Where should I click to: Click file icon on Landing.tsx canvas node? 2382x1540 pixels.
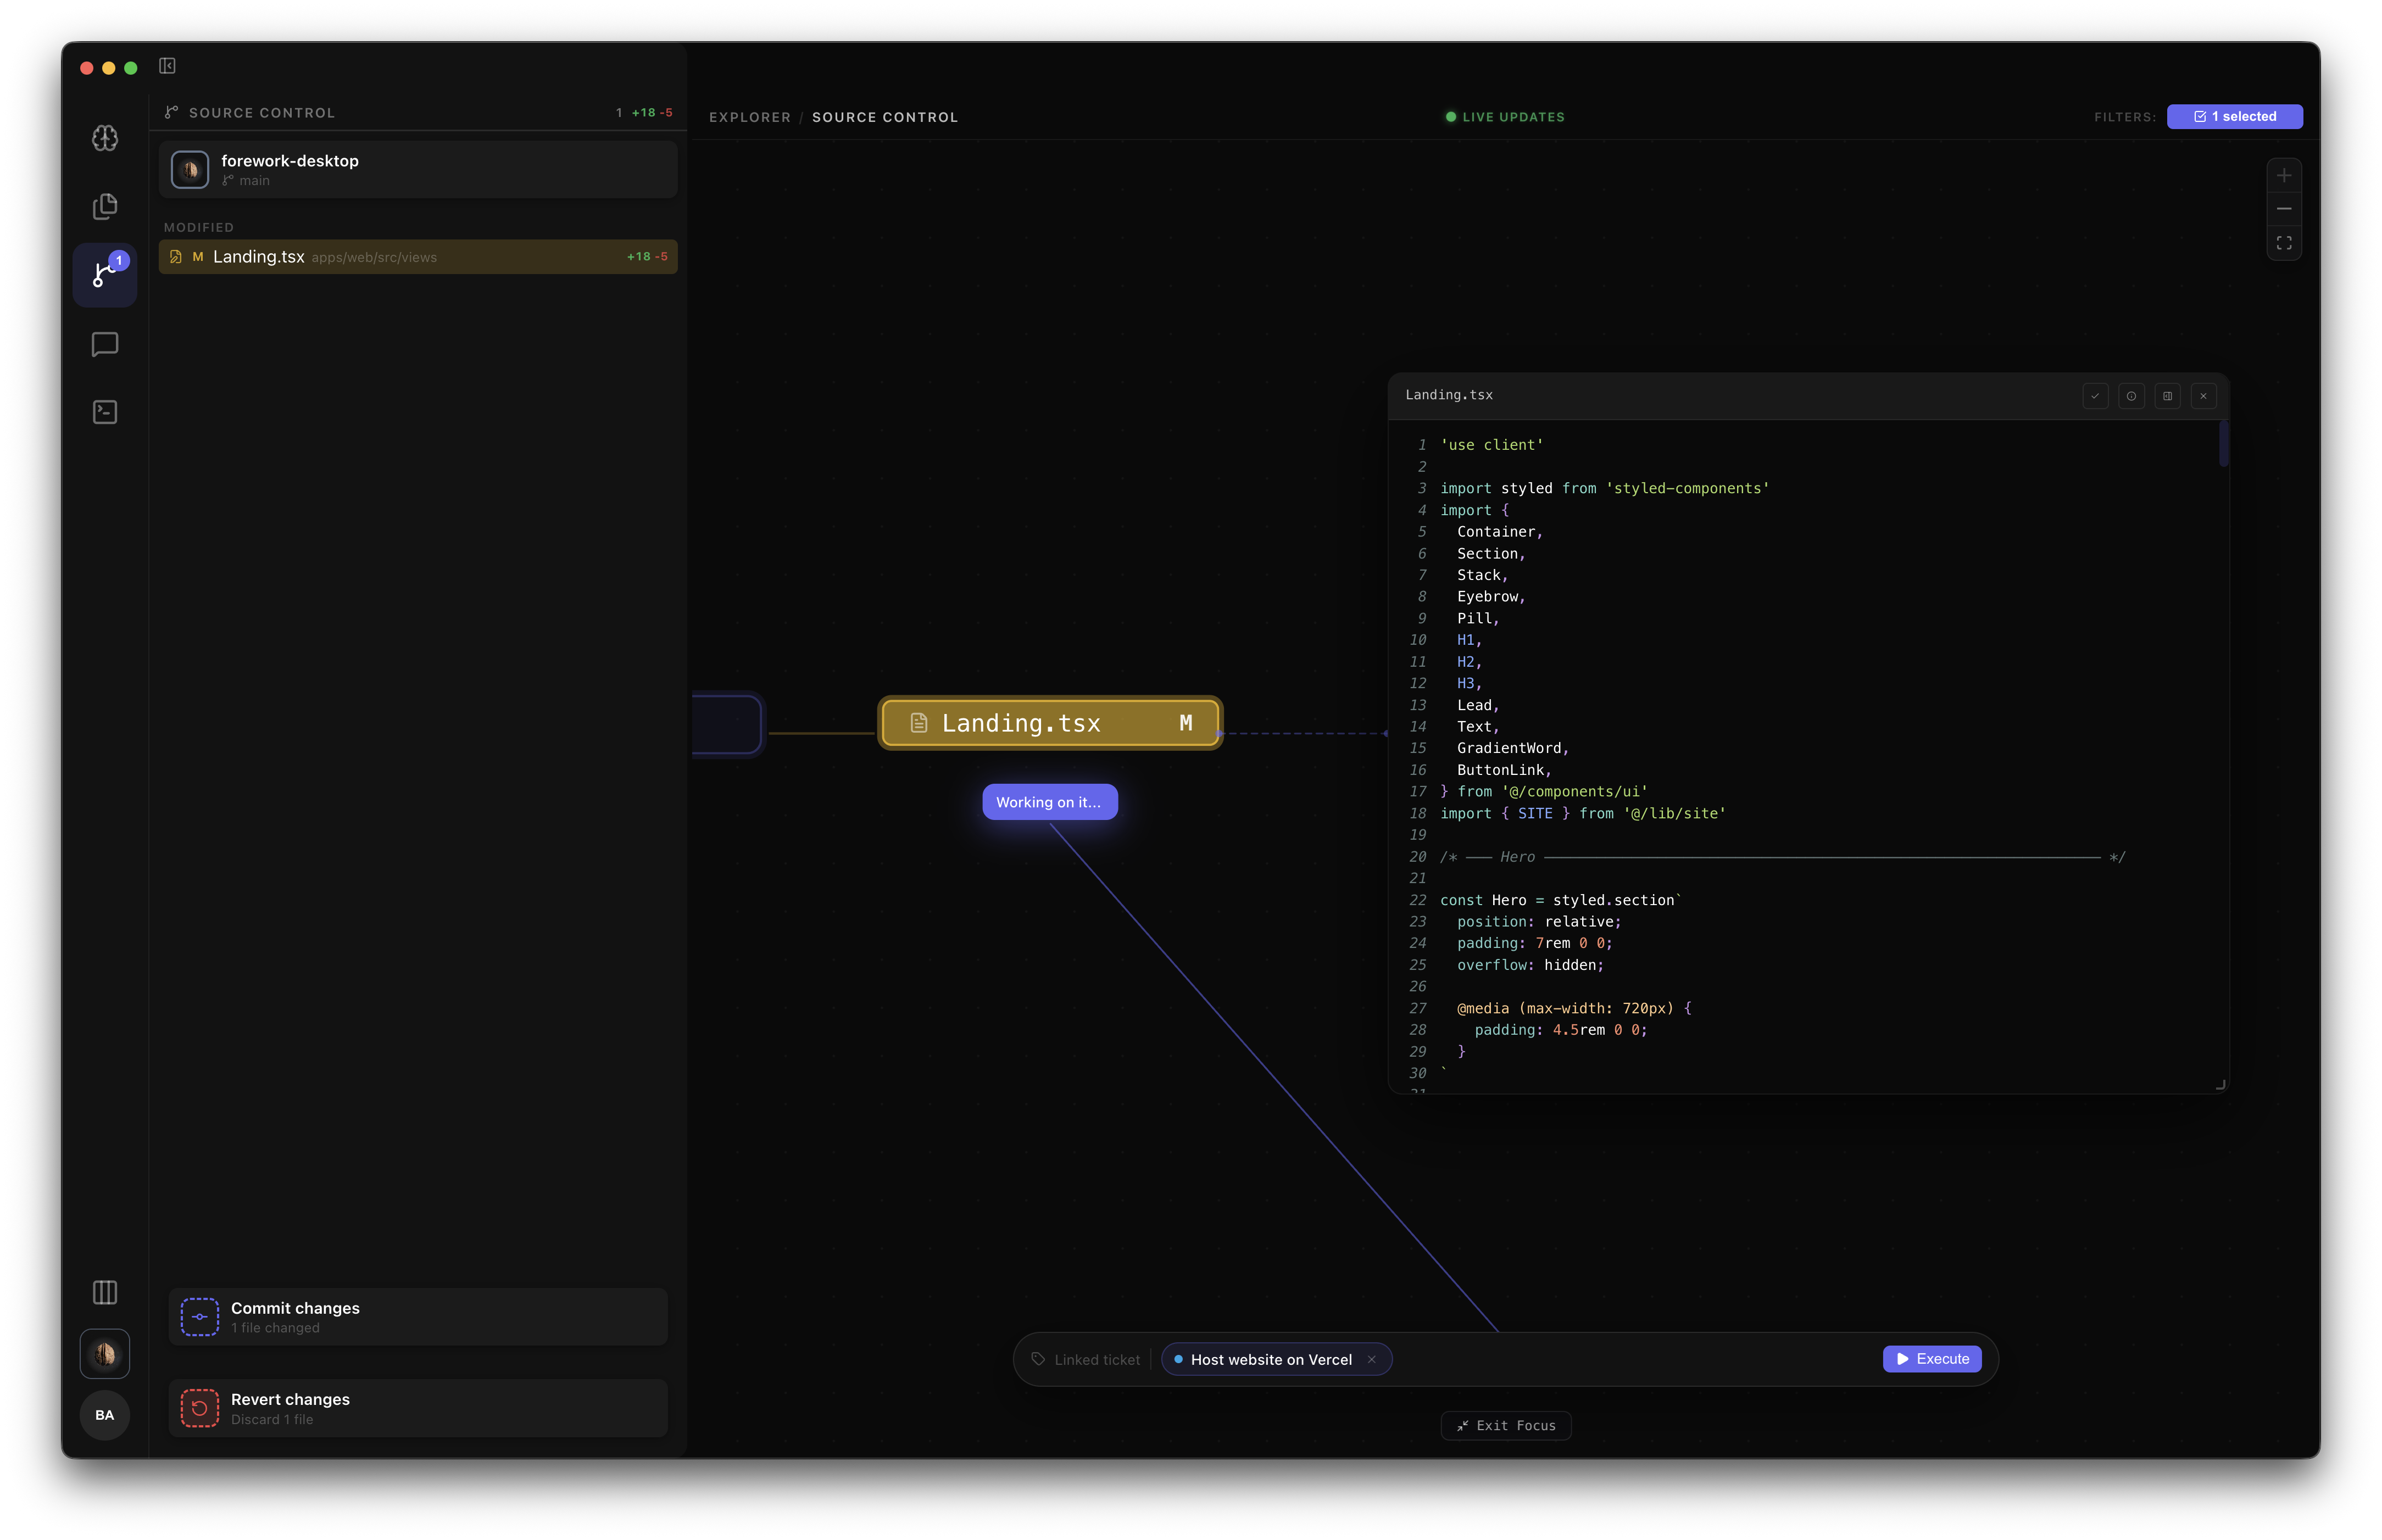click(x=918, y=723)
